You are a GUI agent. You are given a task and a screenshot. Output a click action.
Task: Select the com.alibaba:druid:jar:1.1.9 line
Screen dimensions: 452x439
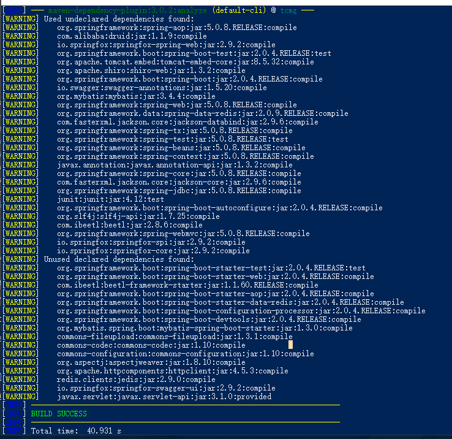132,36
